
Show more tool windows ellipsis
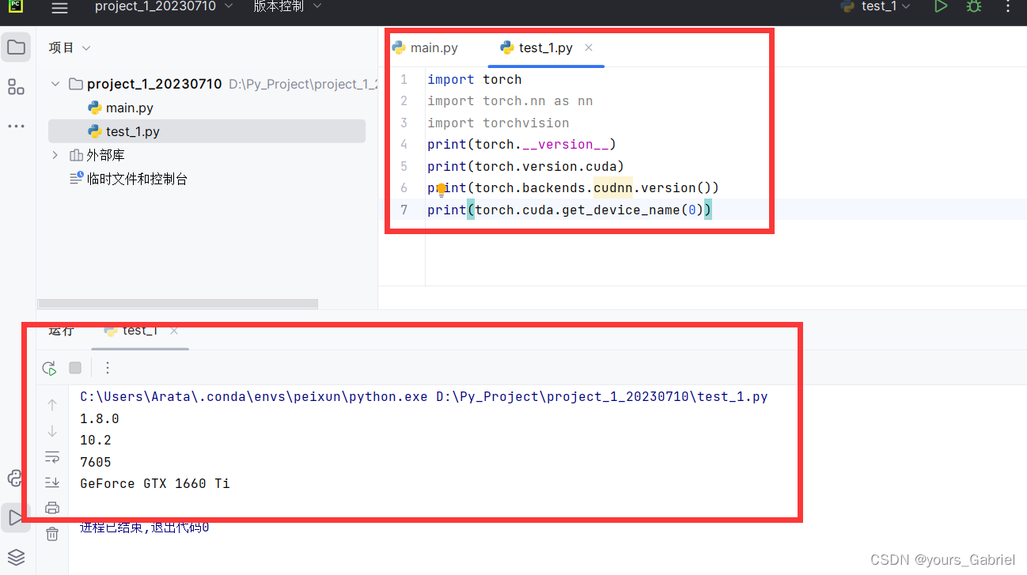point(16,127)
